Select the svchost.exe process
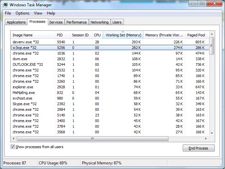This screenshot has width=225, height=169. 110,98
